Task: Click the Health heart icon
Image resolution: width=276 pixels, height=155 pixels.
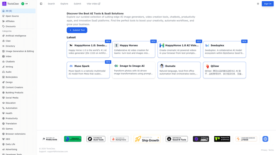Action: [x=3, y=113]
